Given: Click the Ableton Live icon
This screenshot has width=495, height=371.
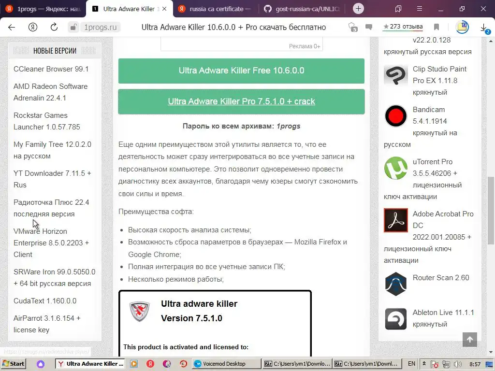Looking at the screenshot, I should [x=396, y=319].
